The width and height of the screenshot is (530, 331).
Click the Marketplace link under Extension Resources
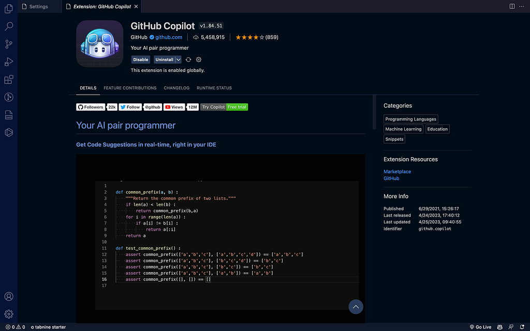(397, 171)
